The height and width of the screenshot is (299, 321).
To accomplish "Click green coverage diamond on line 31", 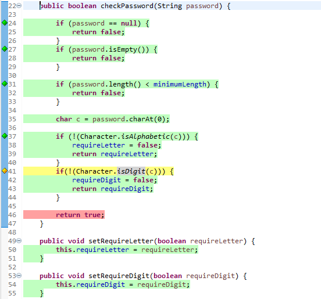I will [5, 84].
